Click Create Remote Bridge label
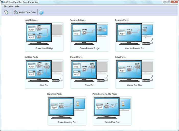Image resolution: width=179 pixels, height=131 pixels. pos(89,48)
